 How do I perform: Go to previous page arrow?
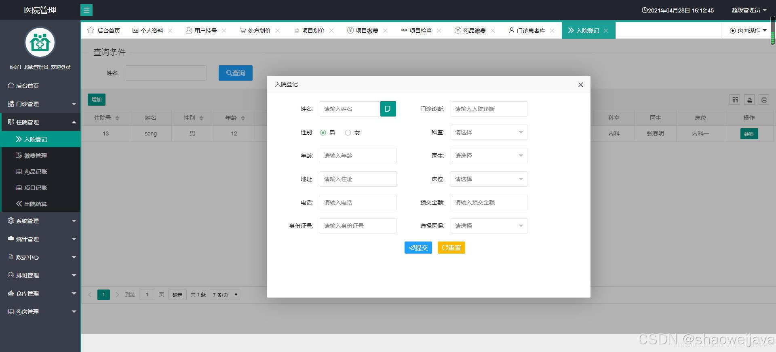pyautogui.click(x=90, y=295)
